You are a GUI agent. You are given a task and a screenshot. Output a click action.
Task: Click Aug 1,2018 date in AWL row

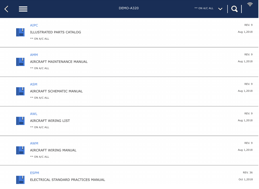(245, 121)
